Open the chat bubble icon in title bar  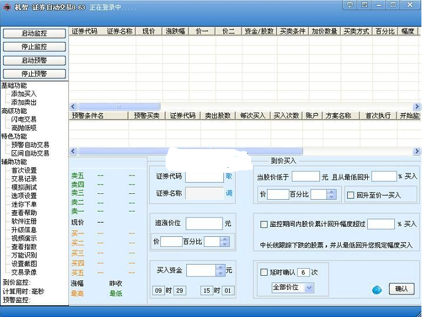coord(350,5)
